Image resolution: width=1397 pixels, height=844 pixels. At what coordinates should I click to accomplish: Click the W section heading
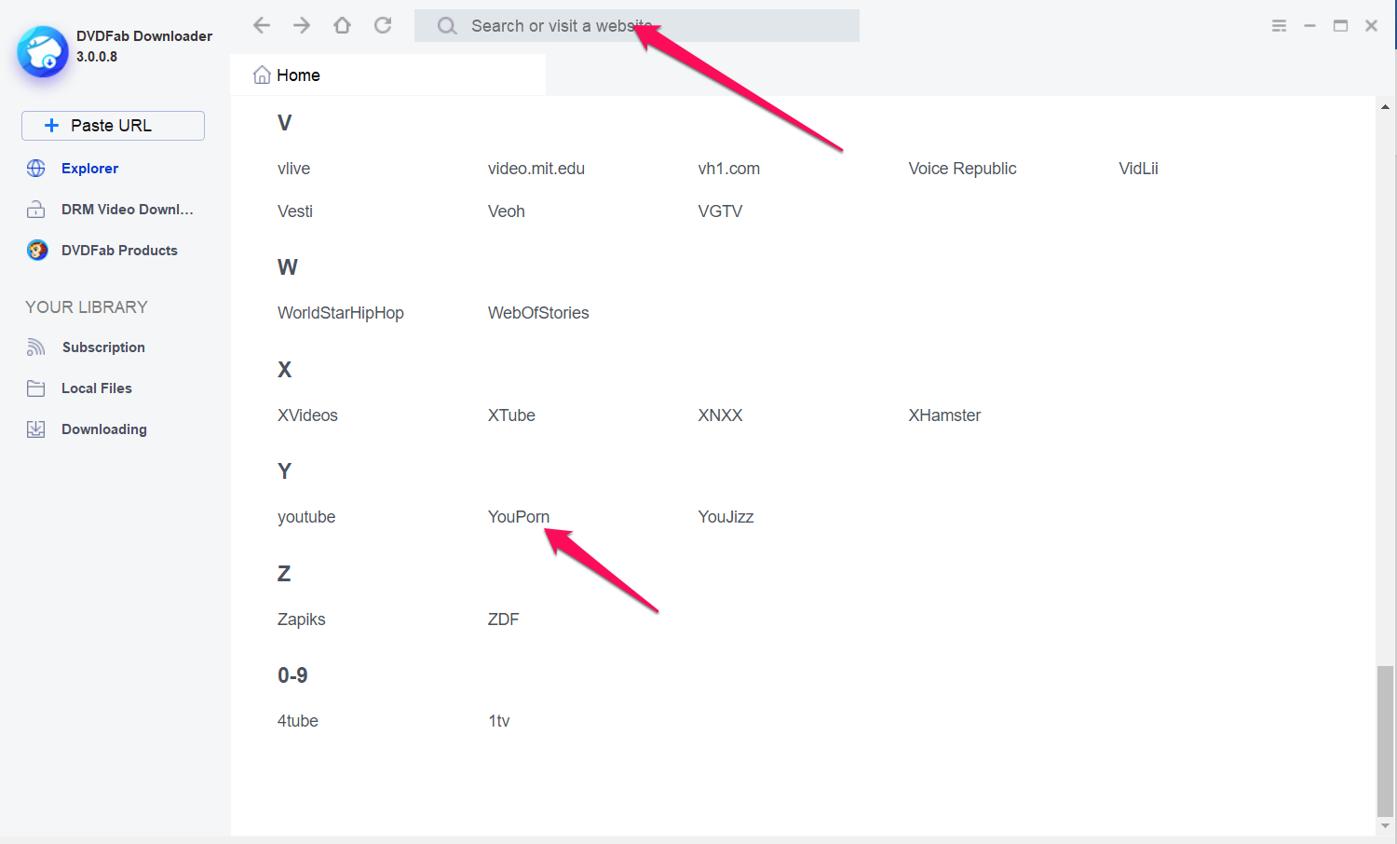point(288,267)
